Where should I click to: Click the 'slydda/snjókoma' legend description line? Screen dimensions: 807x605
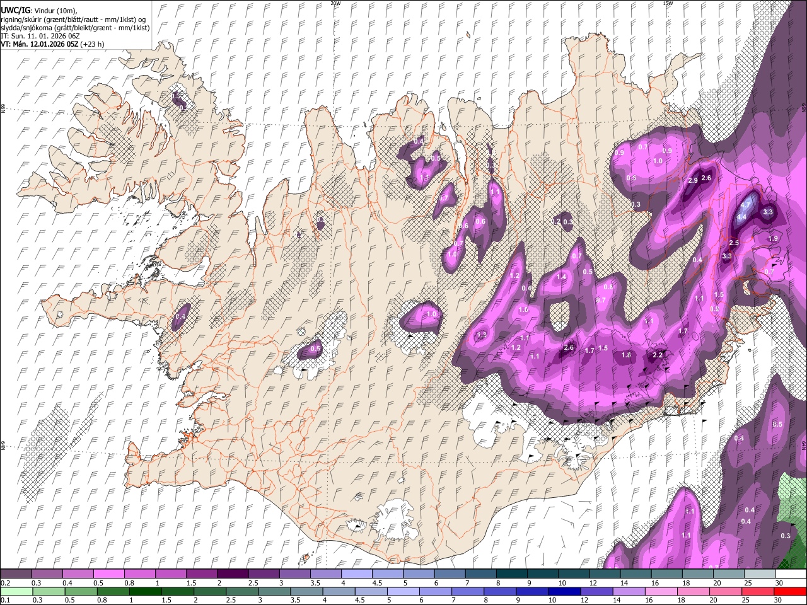coord(75,28)
